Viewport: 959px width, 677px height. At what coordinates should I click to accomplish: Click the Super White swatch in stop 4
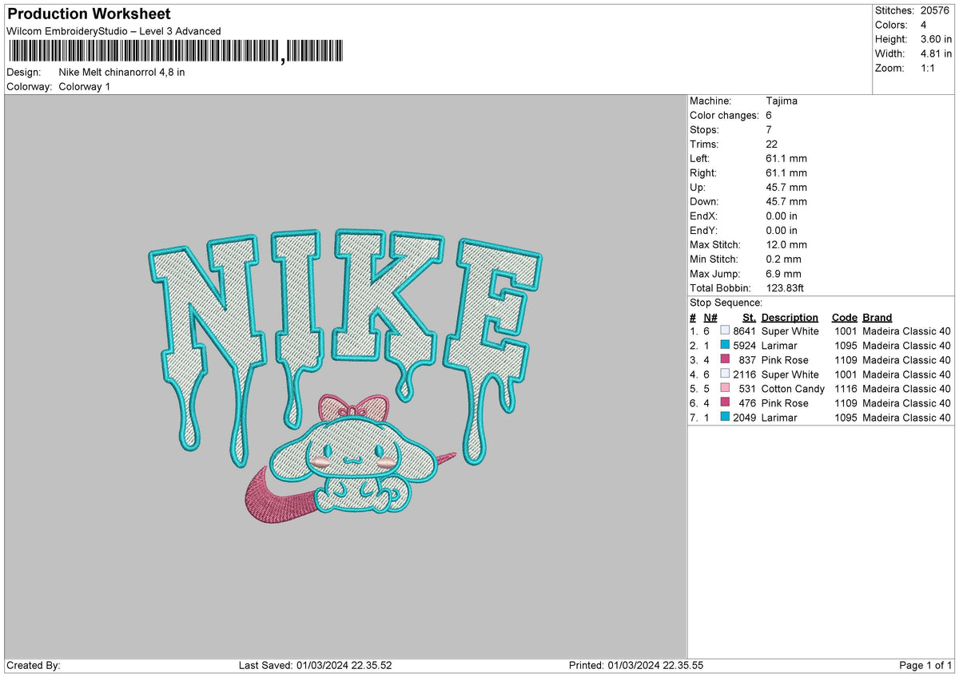tap(725, 374)
